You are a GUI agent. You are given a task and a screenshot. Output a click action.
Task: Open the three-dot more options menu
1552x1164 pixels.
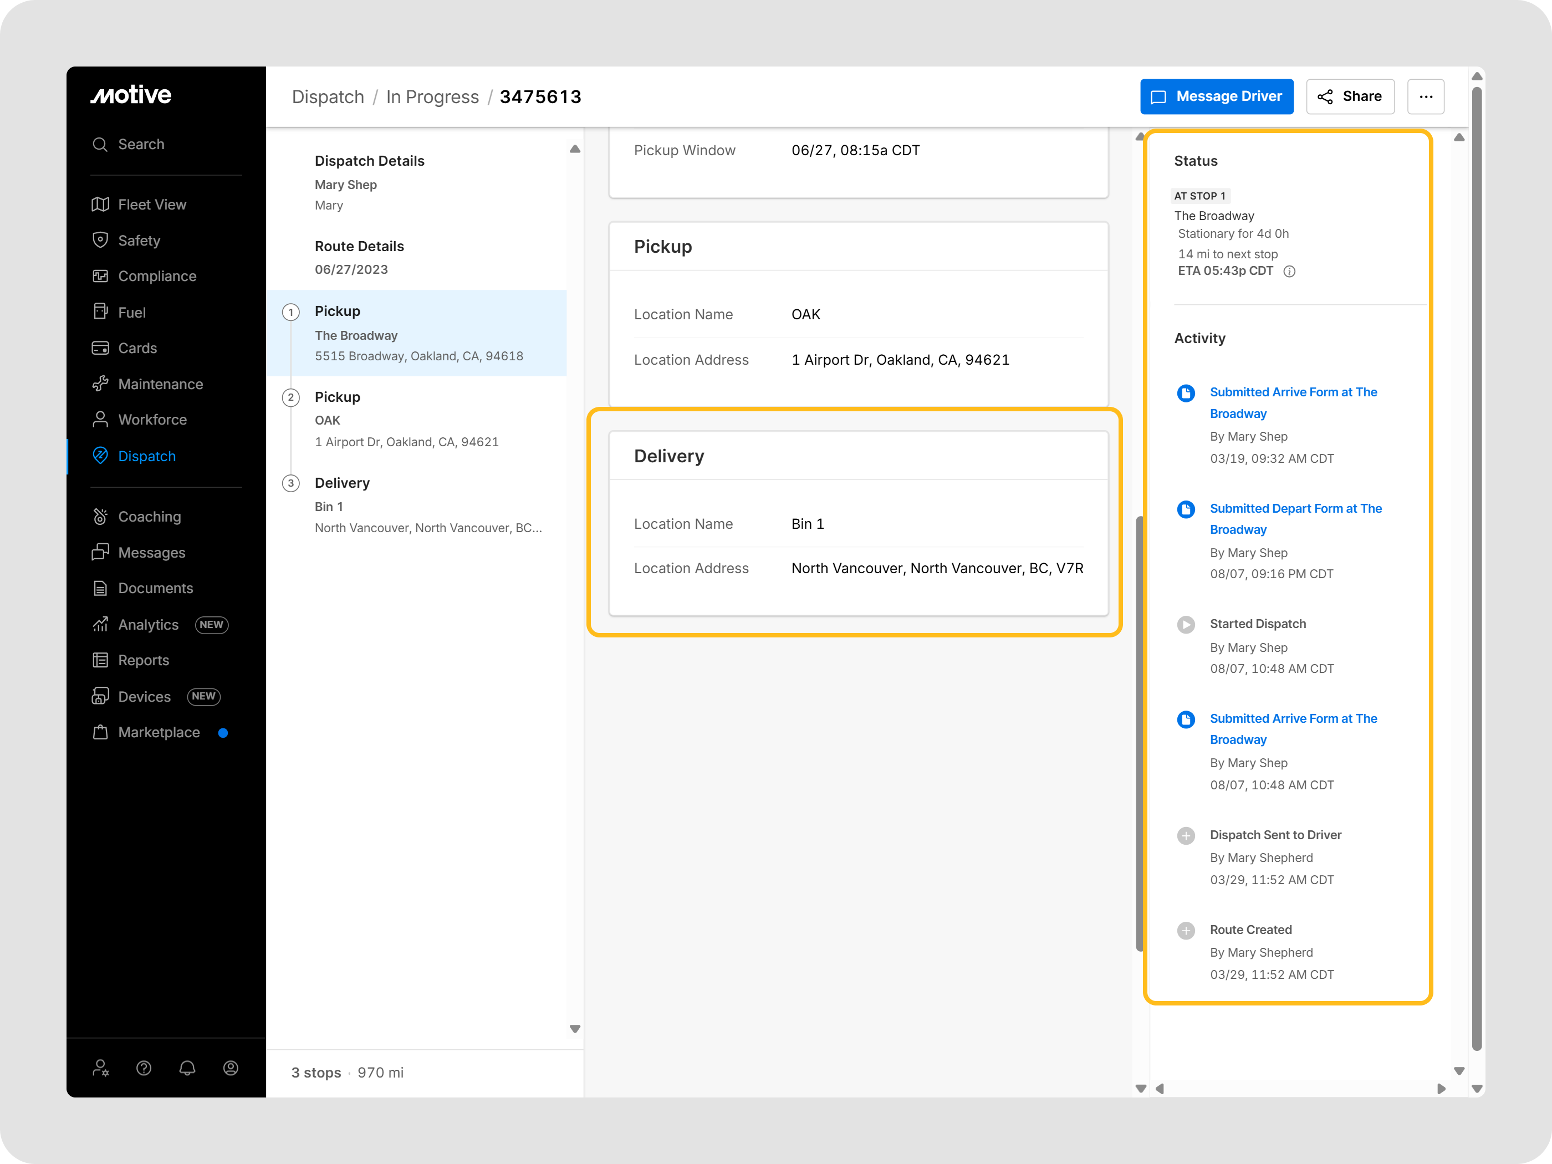click(1425, 97)
